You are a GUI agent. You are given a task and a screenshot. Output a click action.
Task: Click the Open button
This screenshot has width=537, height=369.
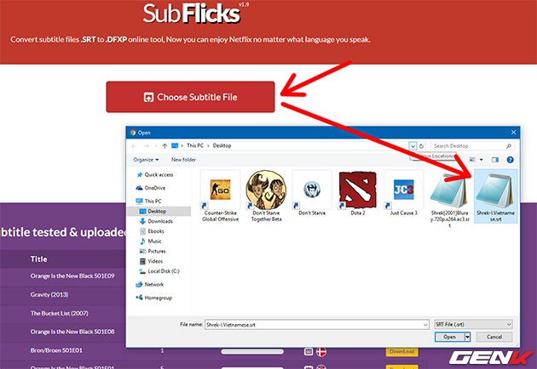(449, 337)
